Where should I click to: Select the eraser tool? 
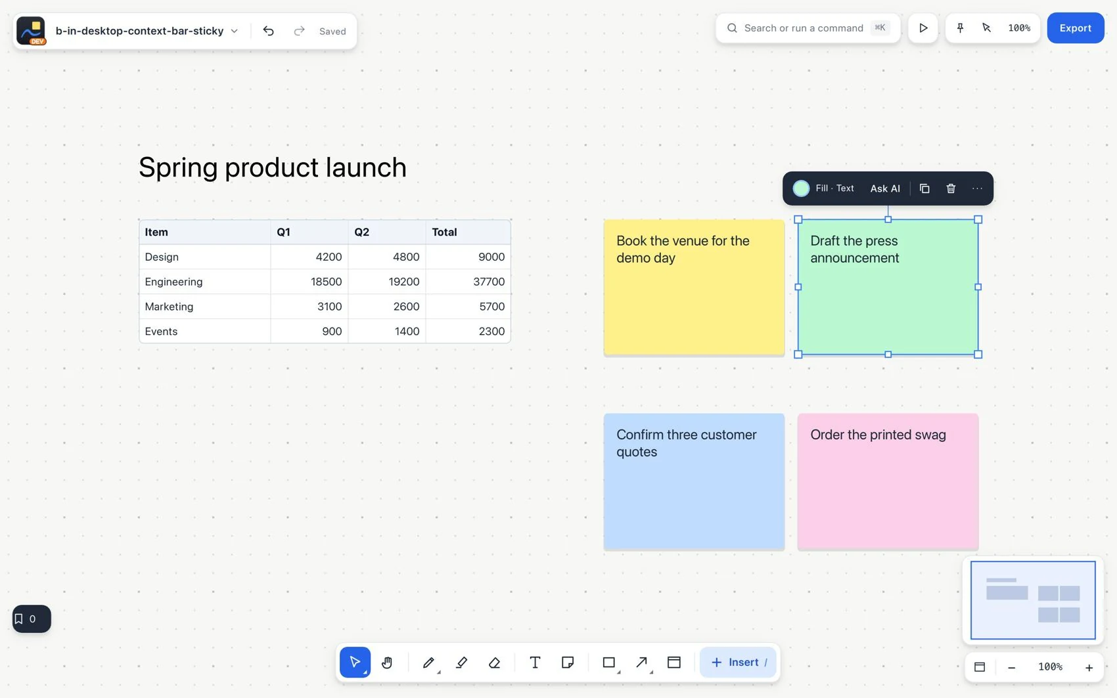494,662
